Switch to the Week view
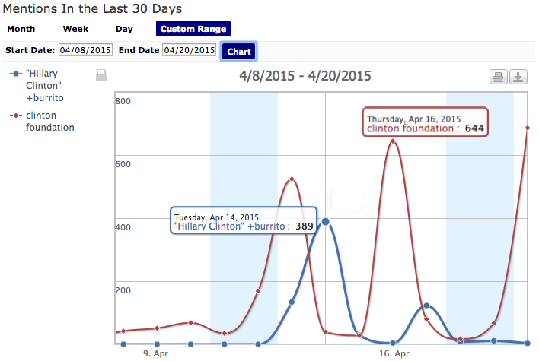Screen dimensions: 539x361 tap(75, 29)
